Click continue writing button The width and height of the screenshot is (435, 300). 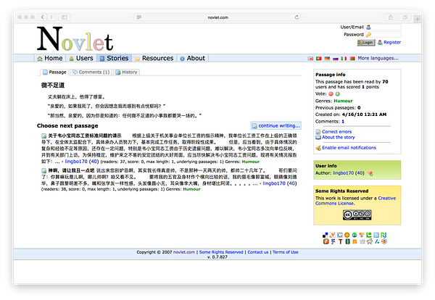click(x=276, y=125)
